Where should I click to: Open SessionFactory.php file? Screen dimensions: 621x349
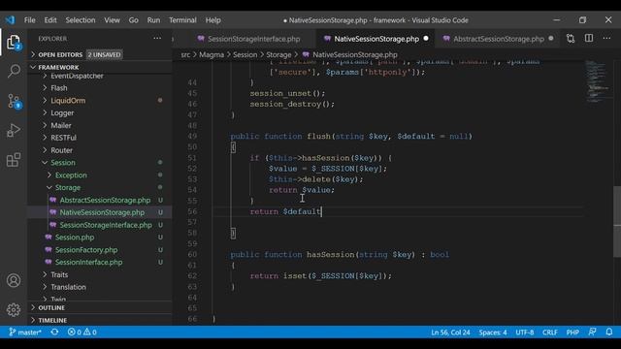86,250
